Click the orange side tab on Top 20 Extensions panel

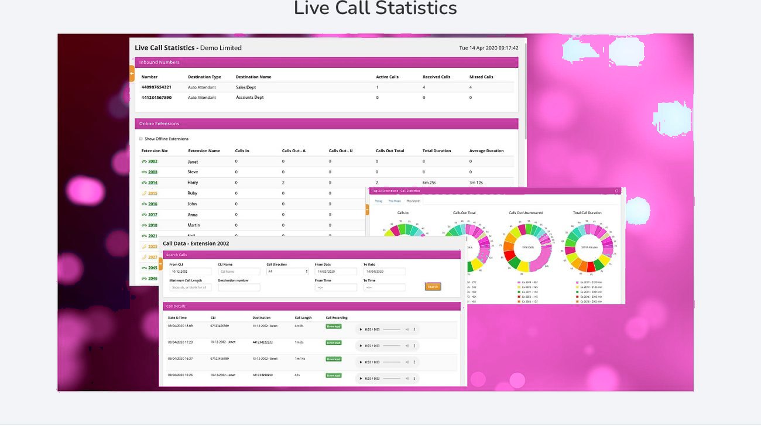coord(367,209)
